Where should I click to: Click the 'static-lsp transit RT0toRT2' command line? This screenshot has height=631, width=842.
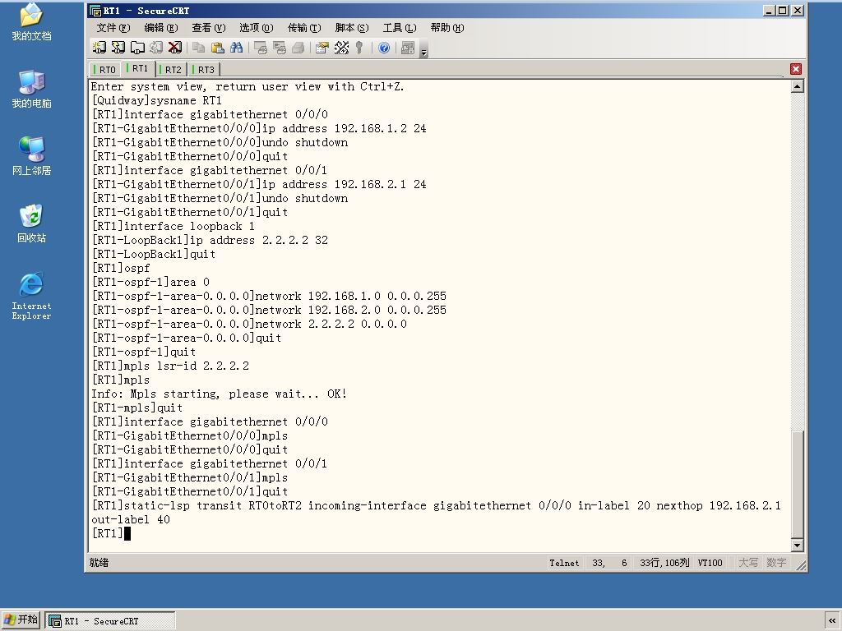[436, 513]
